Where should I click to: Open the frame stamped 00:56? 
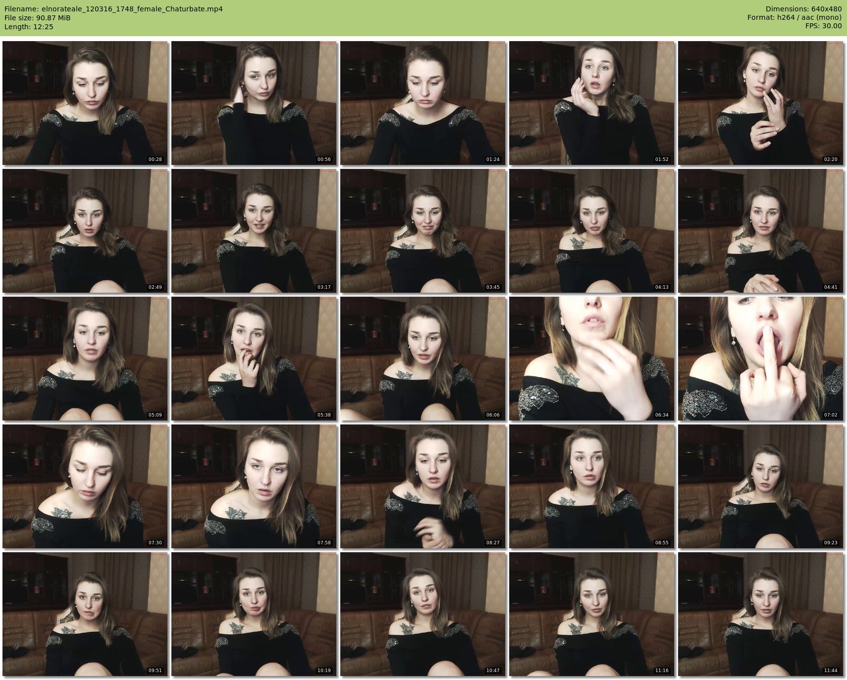coord(254,103)
